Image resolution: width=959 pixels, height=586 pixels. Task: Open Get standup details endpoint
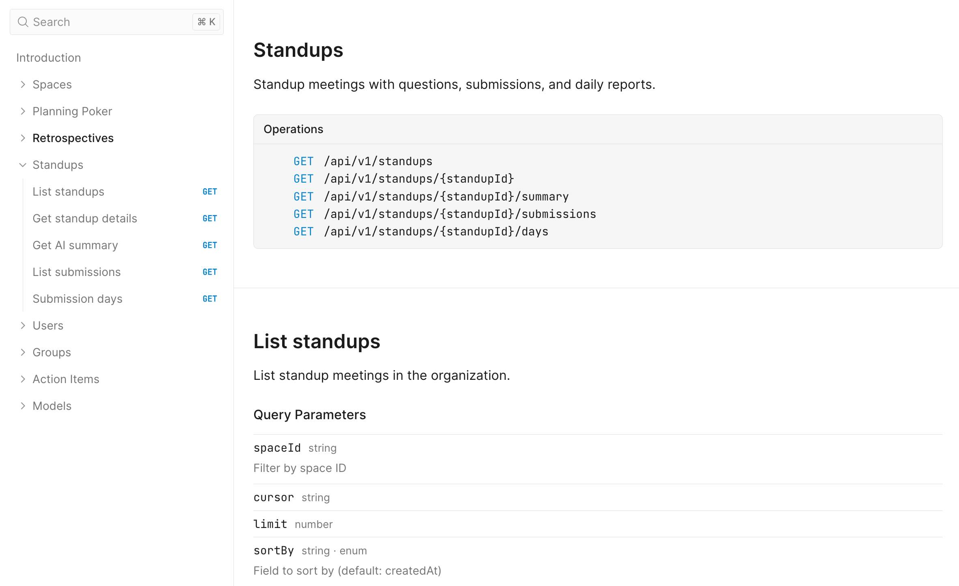pos(85,218)
